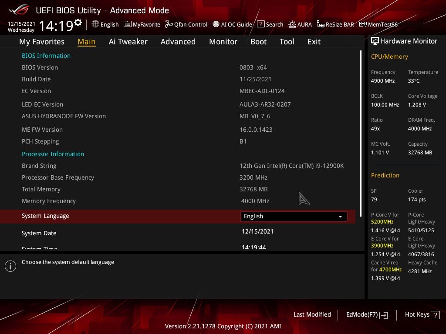The width and height of the screenshot is (446, 334).
Task: Switch to the Boot tab
Action: point(258,41)
